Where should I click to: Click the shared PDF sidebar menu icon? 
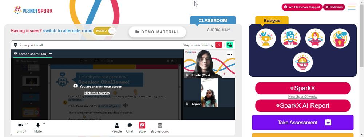pyautogui.click(x=17, y=61)
